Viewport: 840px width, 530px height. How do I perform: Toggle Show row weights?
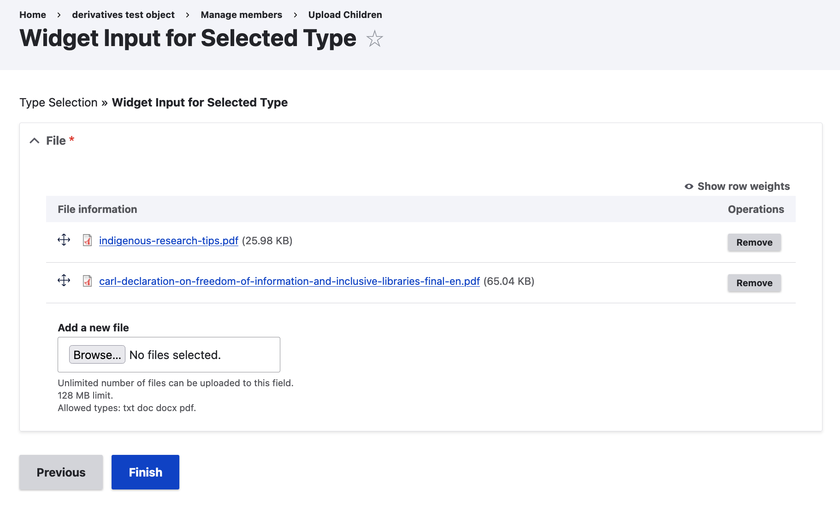click(743, 186)
